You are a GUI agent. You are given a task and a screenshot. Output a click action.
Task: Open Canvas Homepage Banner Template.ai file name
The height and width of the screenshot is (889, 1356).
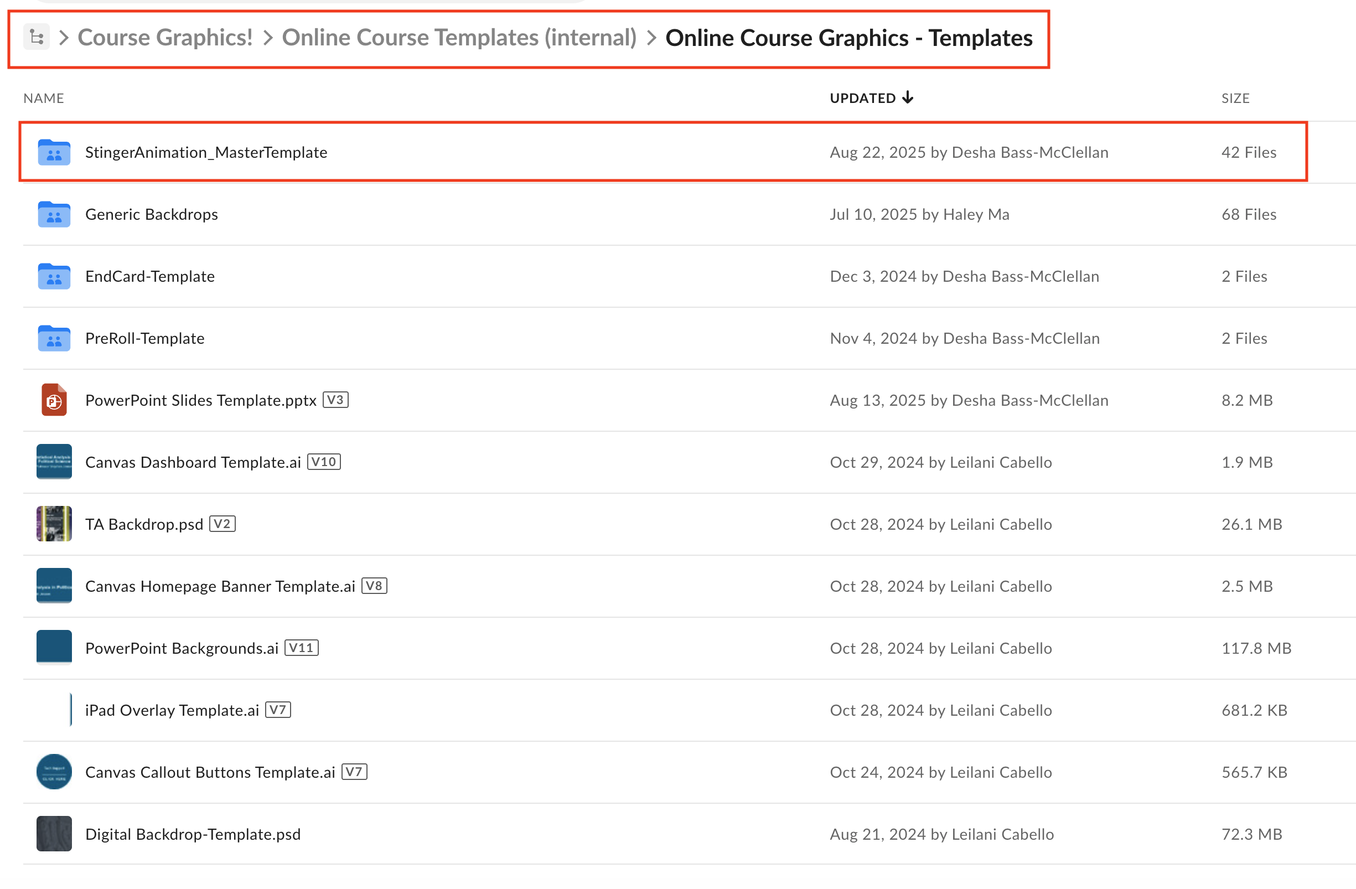220,586
